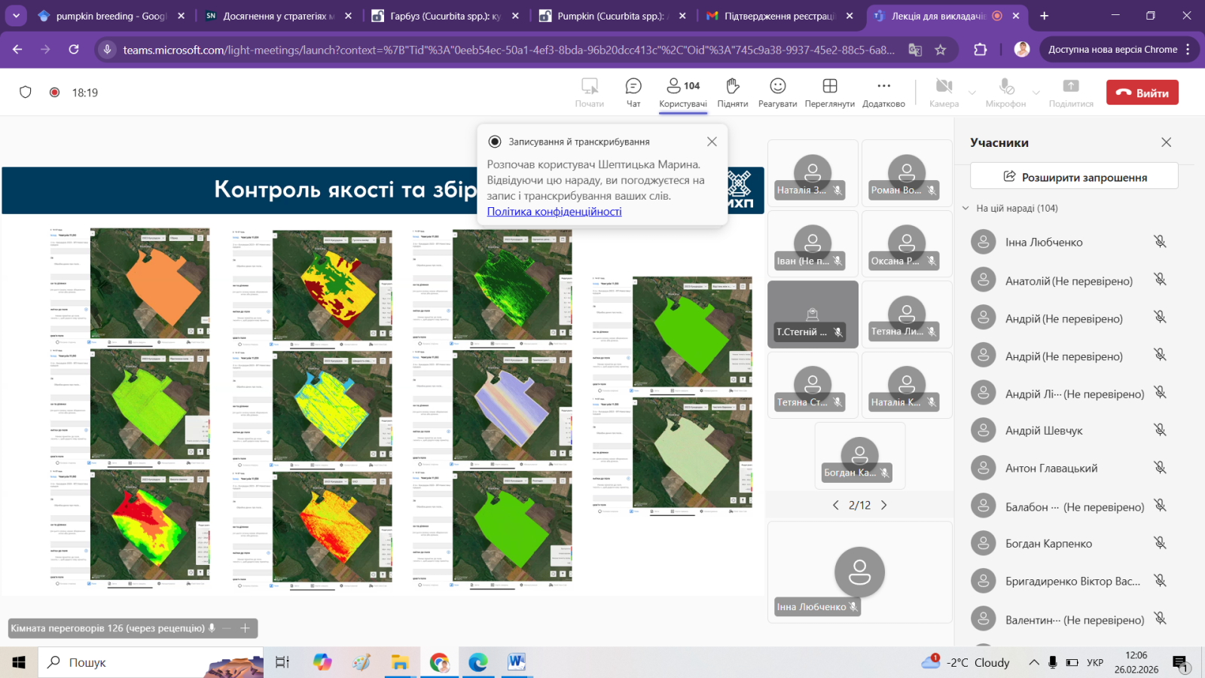Open the 'Політика конфіденційності' link
Screen dimensions: 1205x678
pos(554,212)
